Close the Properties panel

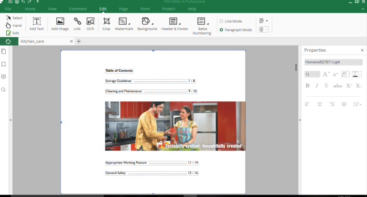(x=362, y=50)
